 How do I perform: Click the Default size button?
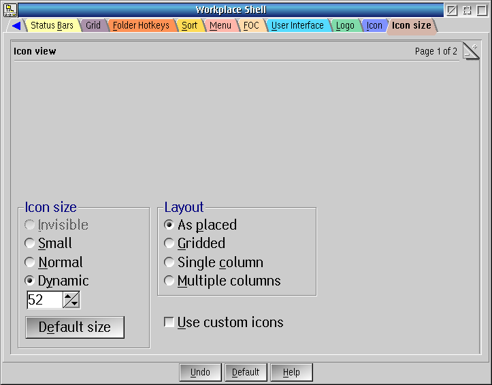[75, 327]
